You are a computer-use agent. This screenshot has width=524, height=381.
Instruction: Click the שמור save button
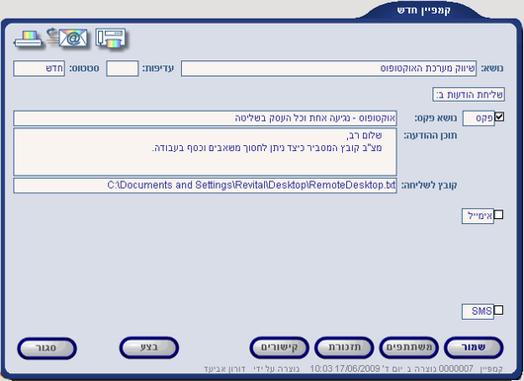click(x=474, y=347)
